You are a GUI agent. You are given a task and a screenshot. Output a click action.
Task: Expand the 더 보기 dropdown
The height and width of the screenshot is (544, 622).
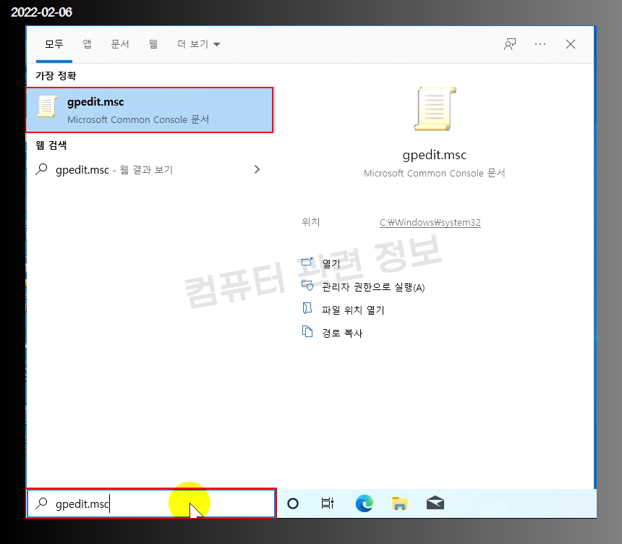[x=198, y=44]
